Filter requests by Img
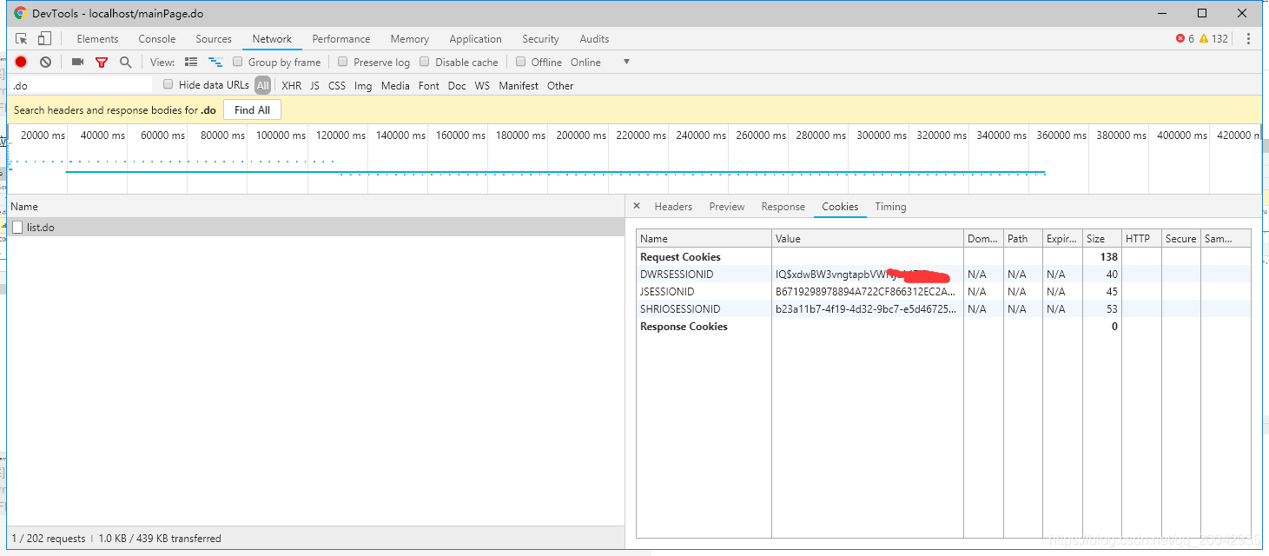 363,86
